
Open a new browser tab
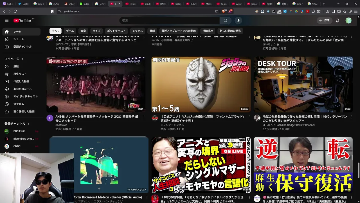click(324, 4)
